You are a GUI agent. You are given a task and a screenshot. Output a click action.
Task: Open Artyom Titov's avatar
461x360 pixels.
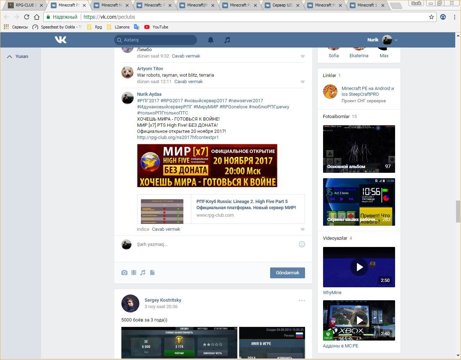coord(127,72)
